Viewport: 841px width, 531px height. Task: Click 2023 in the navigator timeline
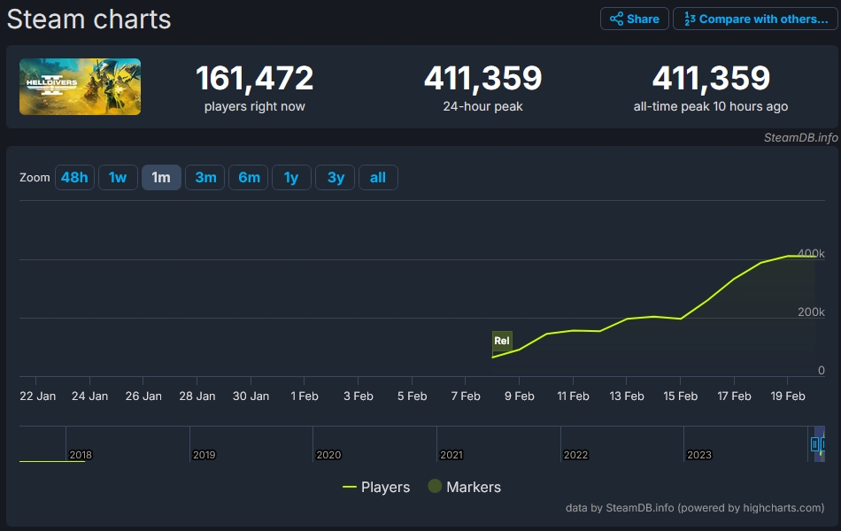pos(698,455)
